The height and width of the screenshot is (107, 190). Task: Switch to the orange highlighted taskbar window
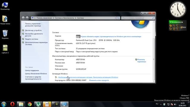(x=47, y=104)
